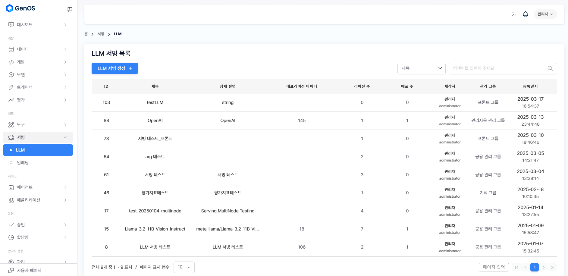The width and height of the screenshot is (568, 276).
Task: Open the rows-per-page dropdown showing 10
Action: [184, 267]
